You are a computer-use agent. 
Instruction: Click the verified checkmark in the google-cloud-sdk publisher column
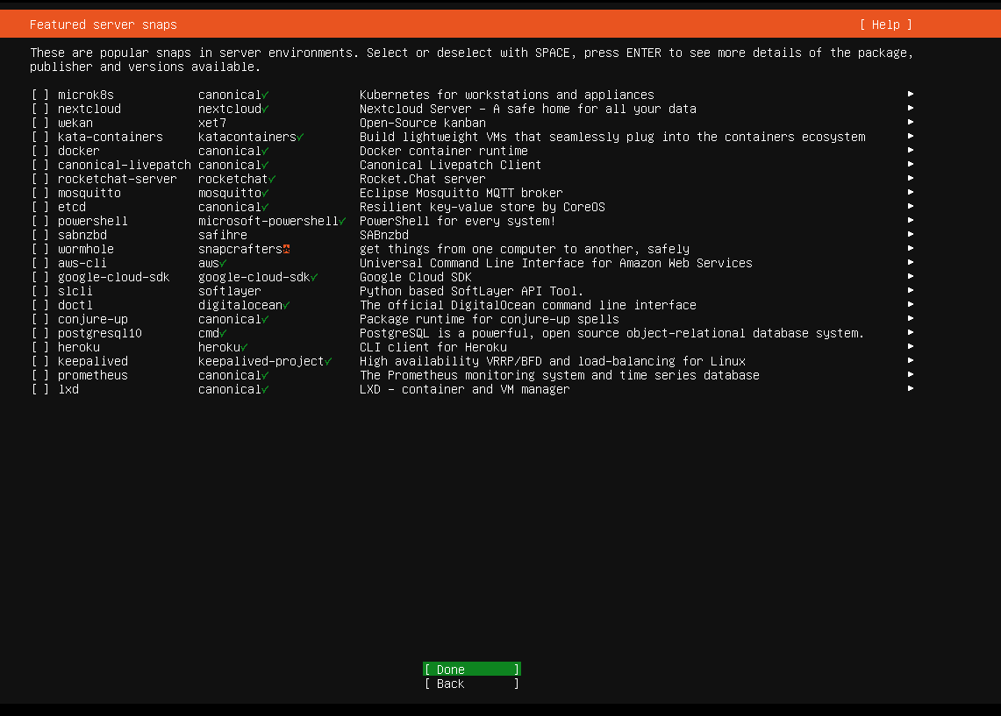click(x=314, y=277)
